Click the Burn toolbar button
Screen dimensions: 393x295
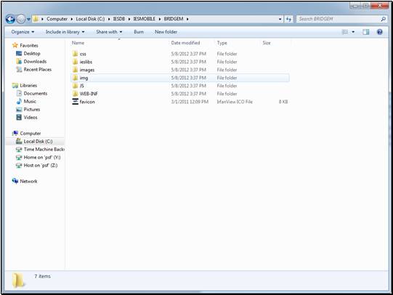(x=139, y=32)
